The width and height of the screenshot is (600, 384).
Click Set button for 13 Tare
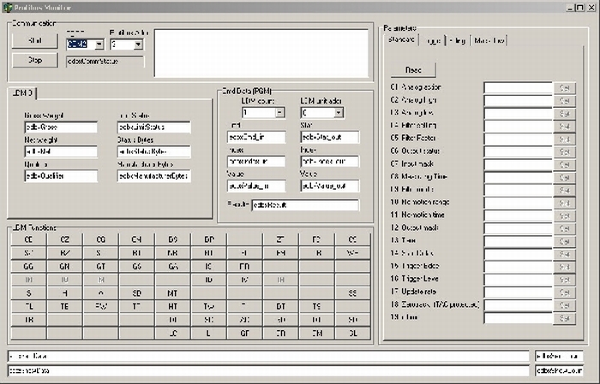point(564,241)
